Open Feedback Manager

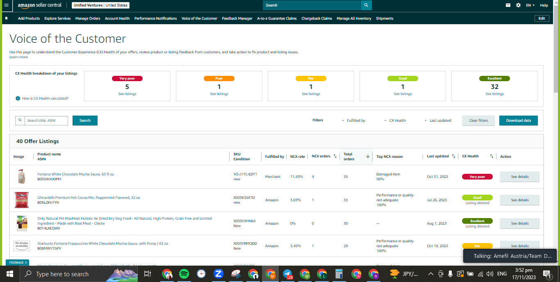click(237, 18)
